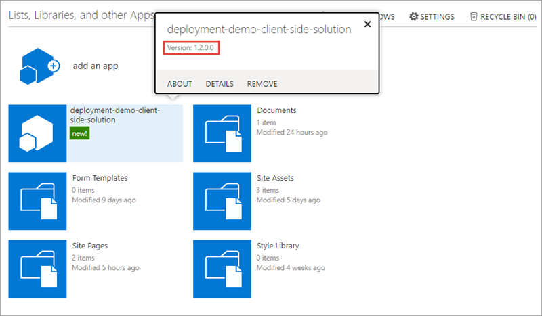Viewport: 542px width, 316px height.
Task: Open the Site Assets library icon
Action: coord(222,201)
